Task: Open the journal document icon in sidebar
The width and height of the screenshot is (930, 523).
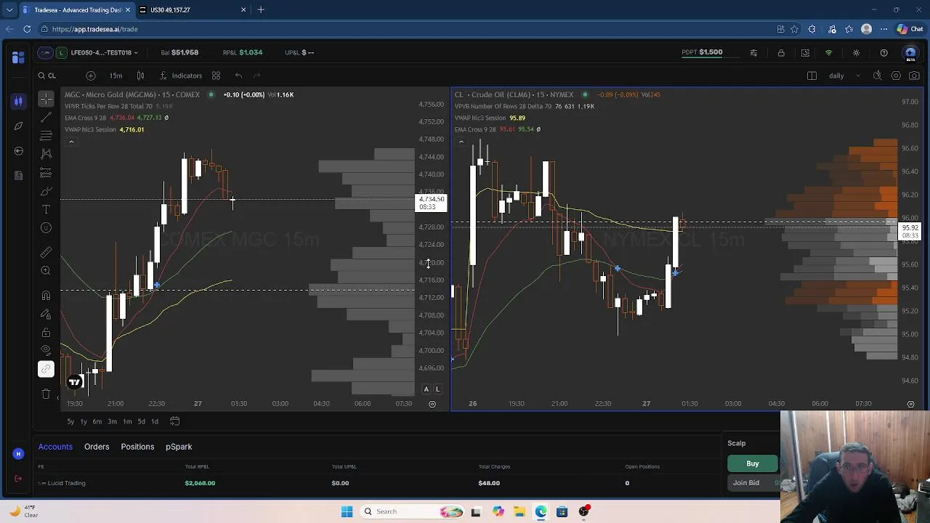Action: pyautogui.click(x=18, y=175)
